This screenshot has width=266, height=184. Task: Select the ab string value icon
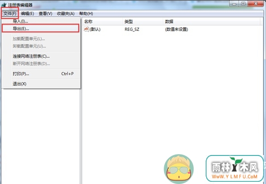point(86,29)
